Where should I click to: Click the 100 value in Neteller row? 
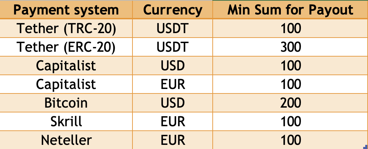(290, 140)
